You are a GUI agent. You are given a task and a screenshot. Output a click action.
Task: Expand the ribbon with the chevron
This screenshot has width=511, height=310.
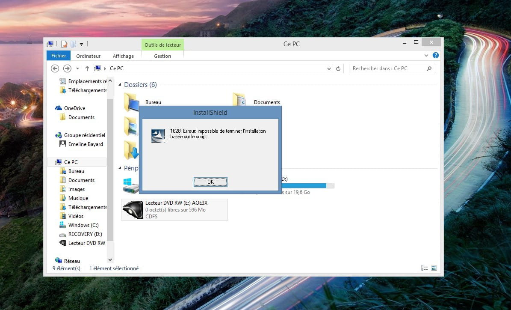(x=426, y=56)
